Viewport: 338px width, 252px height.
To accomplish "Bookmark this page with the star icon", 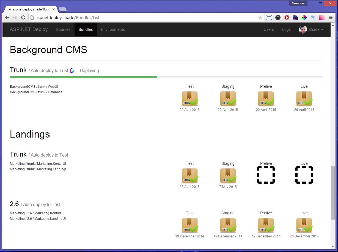I will coord(260,18).
